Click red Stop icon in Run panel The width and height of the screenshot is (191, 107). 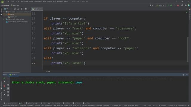pyautogui.click(x=4, y=86)
